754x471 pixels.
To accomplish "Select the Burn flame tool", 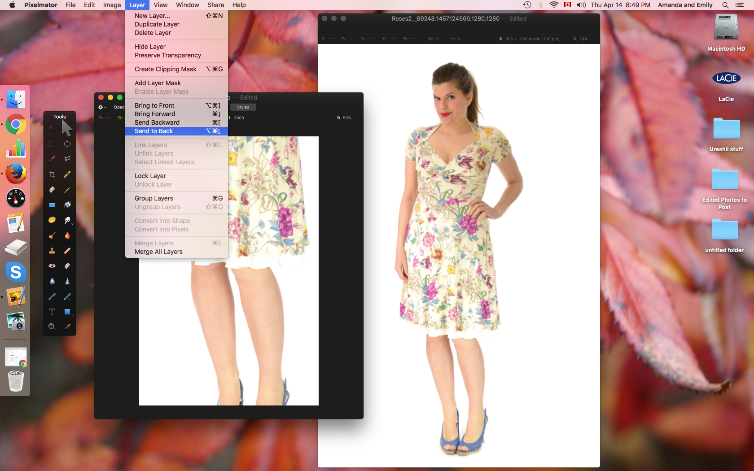I will click(67, 235).
